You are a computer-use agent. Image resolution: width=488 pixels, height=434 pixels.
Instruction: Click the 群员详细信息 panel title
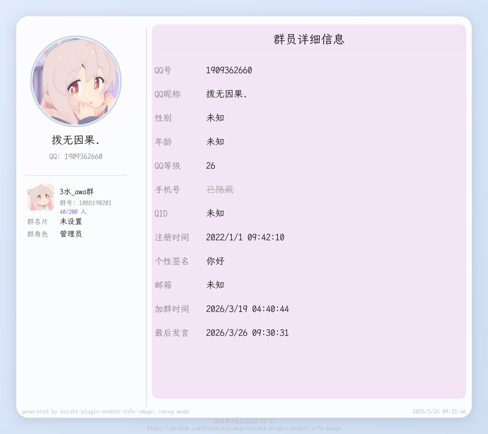309,39
